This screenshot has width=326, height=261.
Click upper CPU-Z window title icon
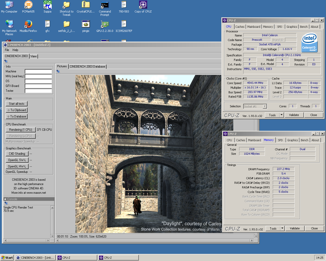[224, 20]
